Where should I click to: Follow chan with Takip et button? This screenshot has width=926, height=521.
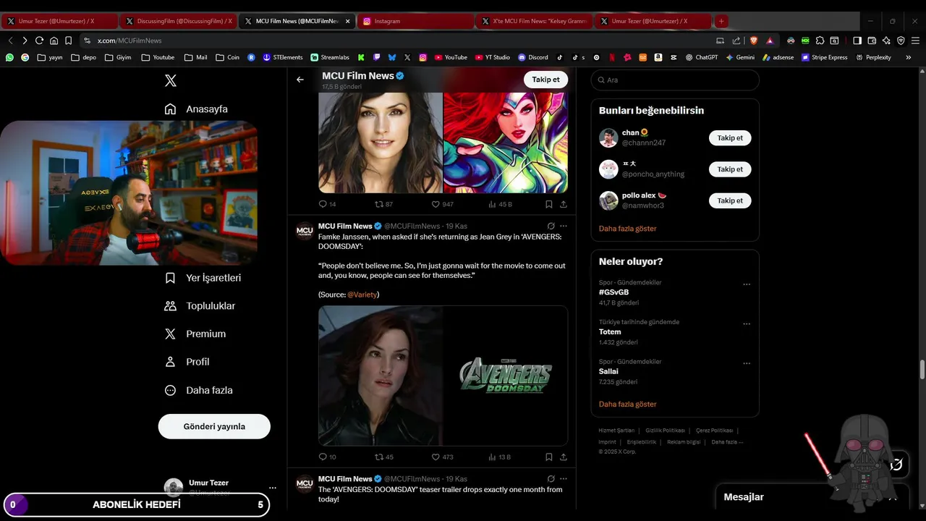[x=730, y=137]
